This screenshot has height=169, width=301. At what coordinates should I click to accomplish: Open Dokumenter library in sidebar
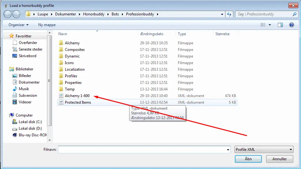pos(29,82)
